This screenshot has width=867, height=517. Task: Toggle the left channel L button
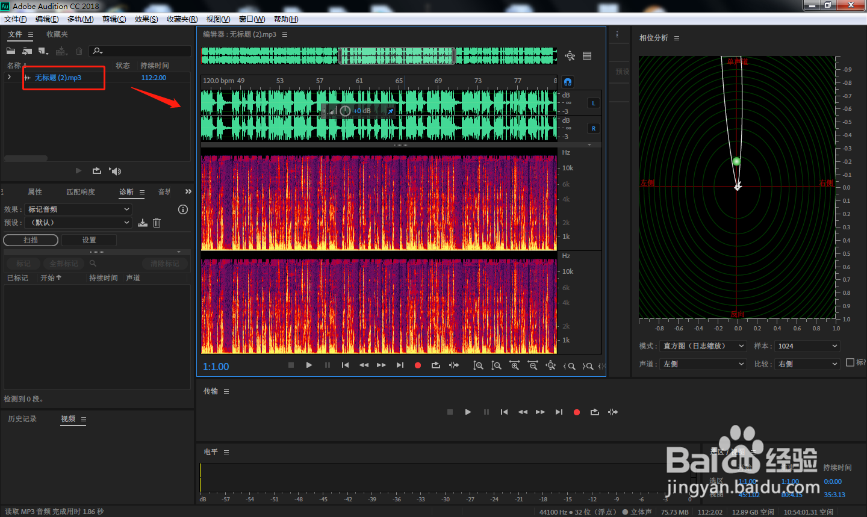[x=594, y=103]
